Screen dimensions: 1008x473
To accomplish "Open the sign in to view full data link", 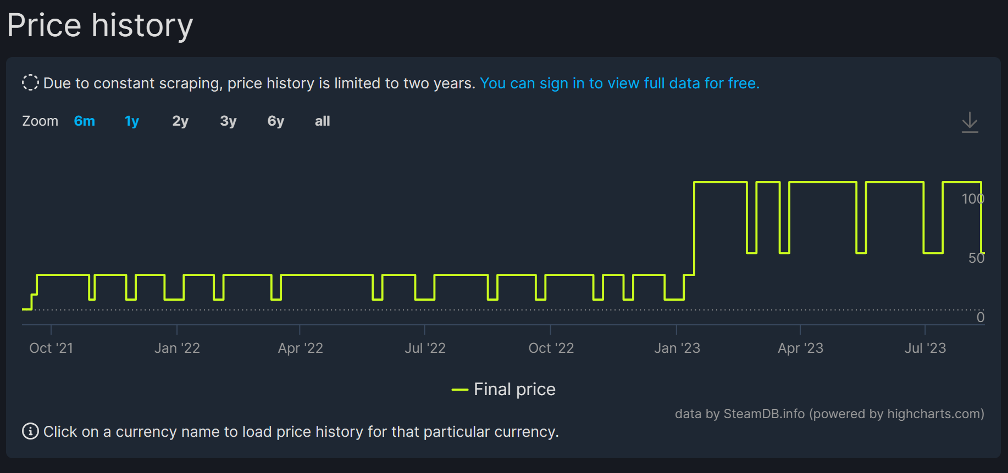I will tap(620, 83).
